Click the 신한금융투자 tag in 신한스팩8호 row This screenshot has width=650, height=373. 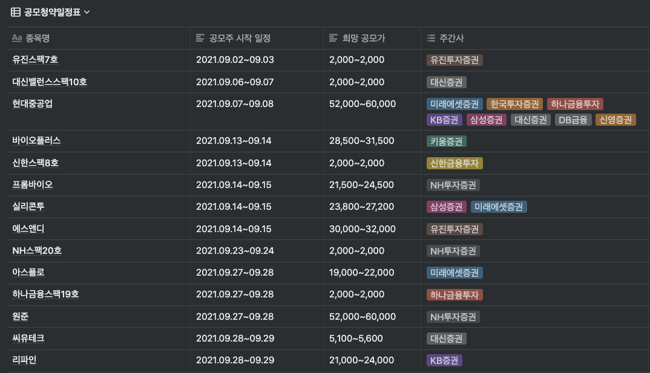(455, 163)
